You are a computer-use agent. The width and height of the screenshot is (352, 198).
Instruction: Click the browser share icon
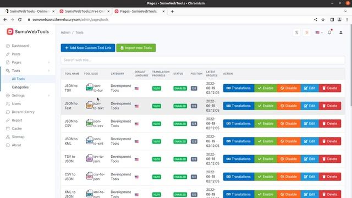click(315, 20)
